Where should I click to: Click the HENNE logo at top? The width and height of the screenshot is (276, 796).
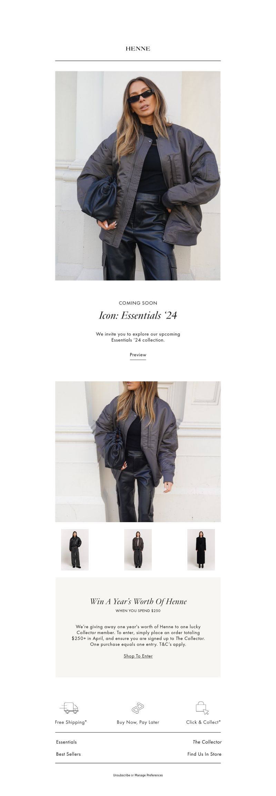(138, 49)
